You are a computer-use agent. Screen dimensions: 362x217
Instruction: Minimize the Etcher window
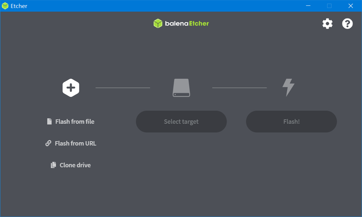tap(308, 6)
